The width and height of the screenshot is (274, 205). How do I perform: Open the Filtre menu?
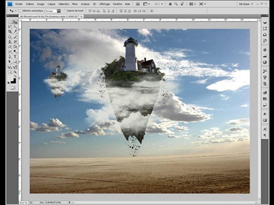tap(74, 4)
